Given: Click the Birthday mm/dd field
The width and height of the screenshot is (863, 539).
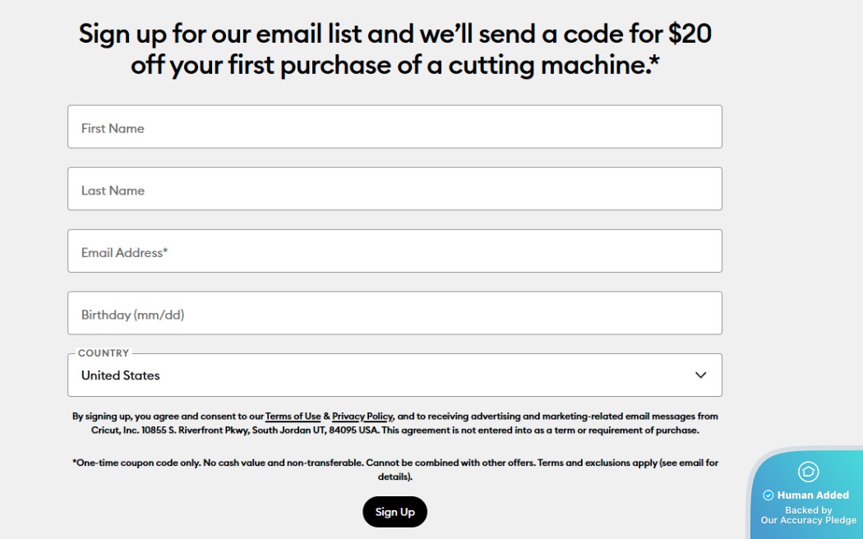Looking at the screenshot, I should pyautogui.click(x=395, y=312).
